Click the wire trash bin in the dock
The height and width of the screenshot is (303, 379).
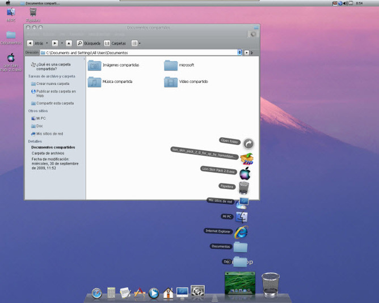[271, 284]
